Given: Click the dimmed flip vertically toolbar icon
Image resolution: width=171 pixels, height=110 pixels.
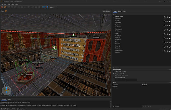Looking at the screenshot, I should click(39, 7).
